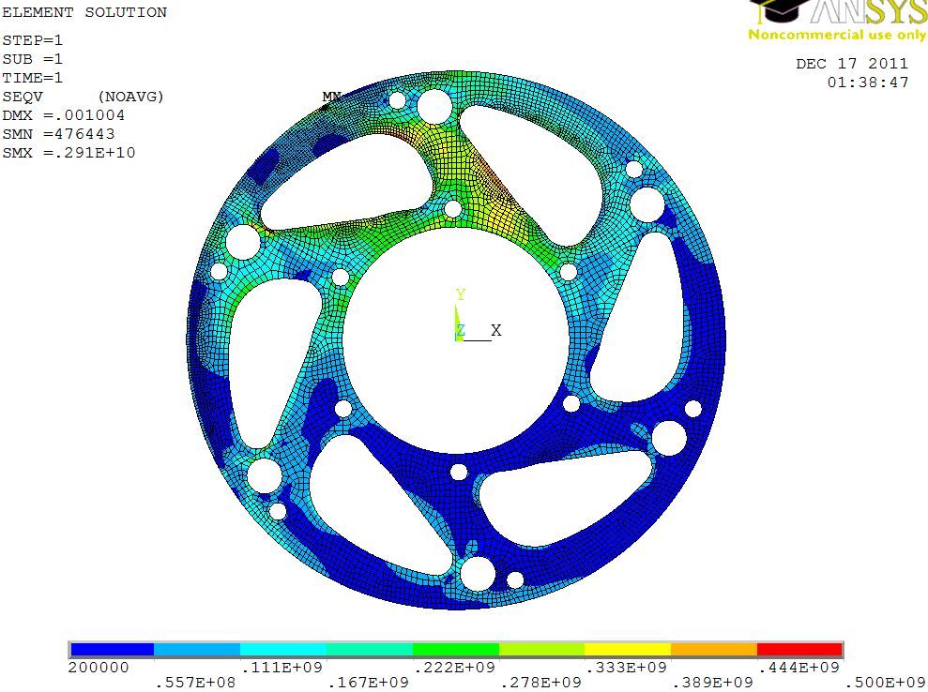Click the dark blue legend color band
The height and width of the screenshot is (692, 928).
(112, 650)
